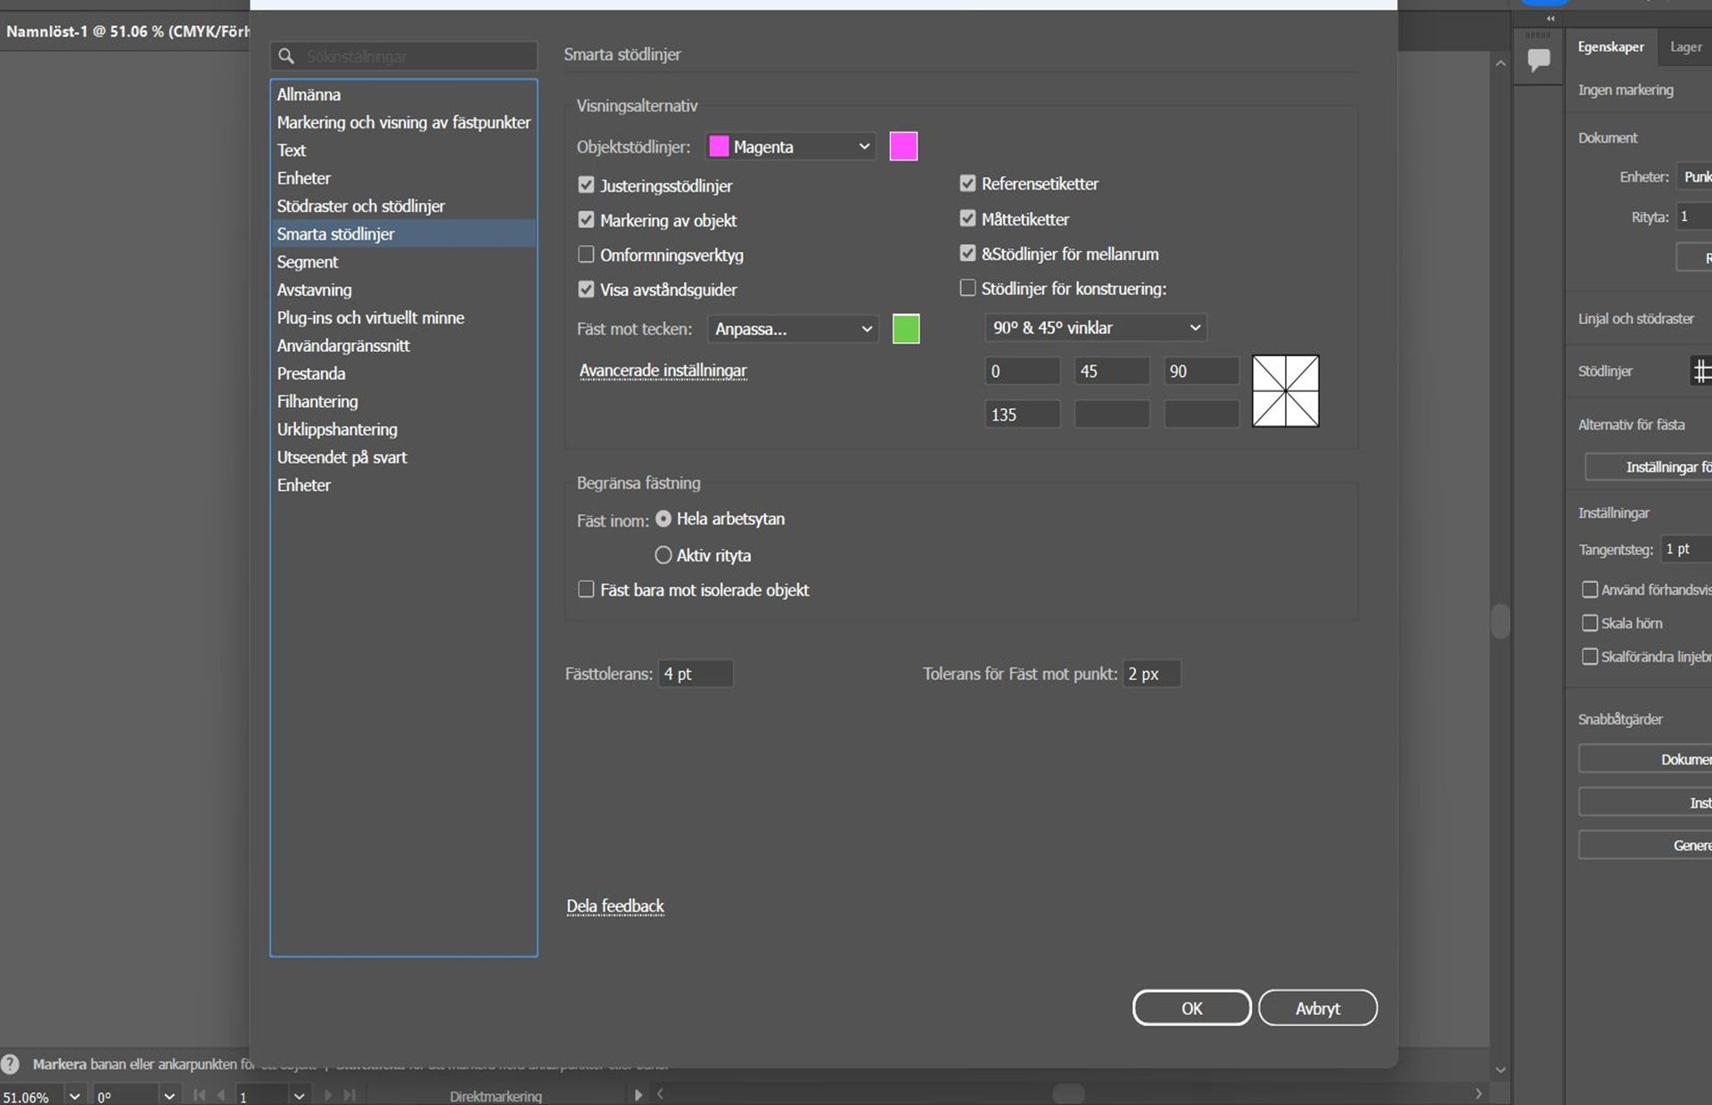
Task: Click scroll-up arrow on canvas scrollbar
Action: click(x=1501, y=63)
